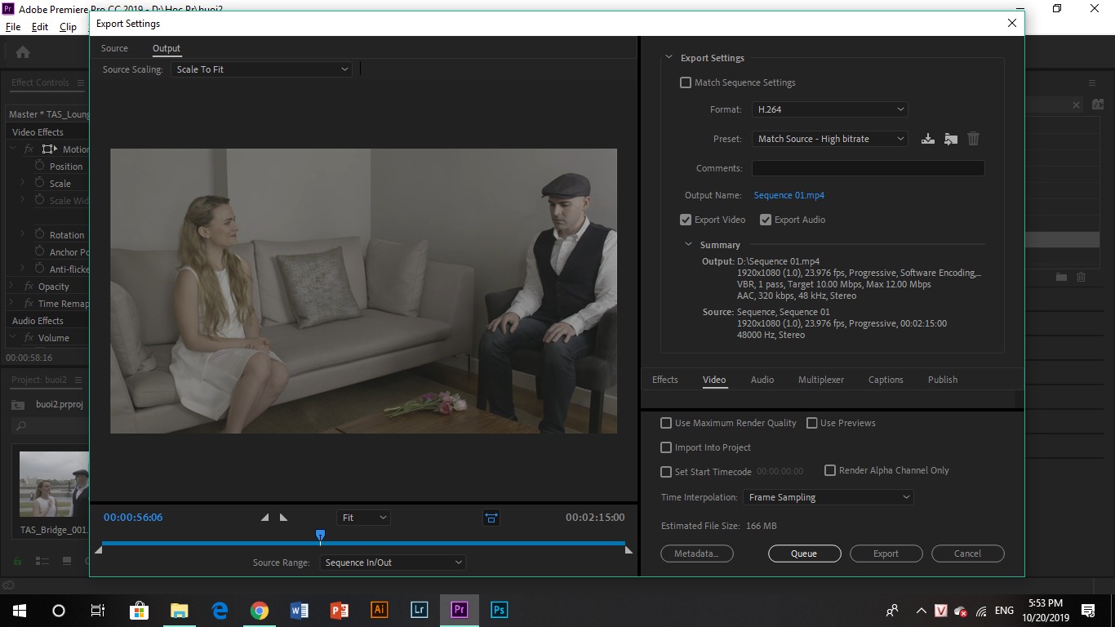Click the Sequence 01.mp4 output name link
Screen dimensions: 1115x627
(789, 195)
